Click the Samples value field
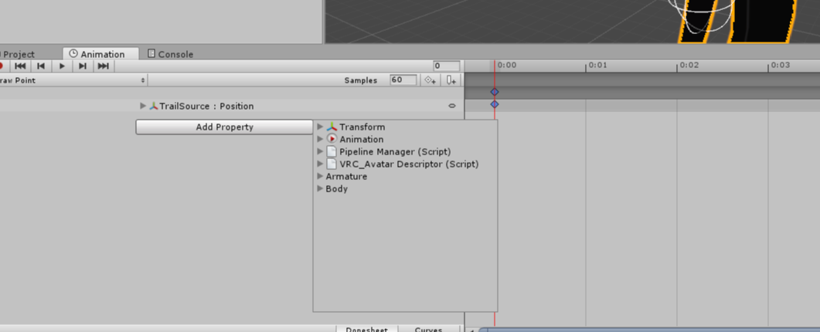This screenshot has width=820, height=332. coord(403,80)
